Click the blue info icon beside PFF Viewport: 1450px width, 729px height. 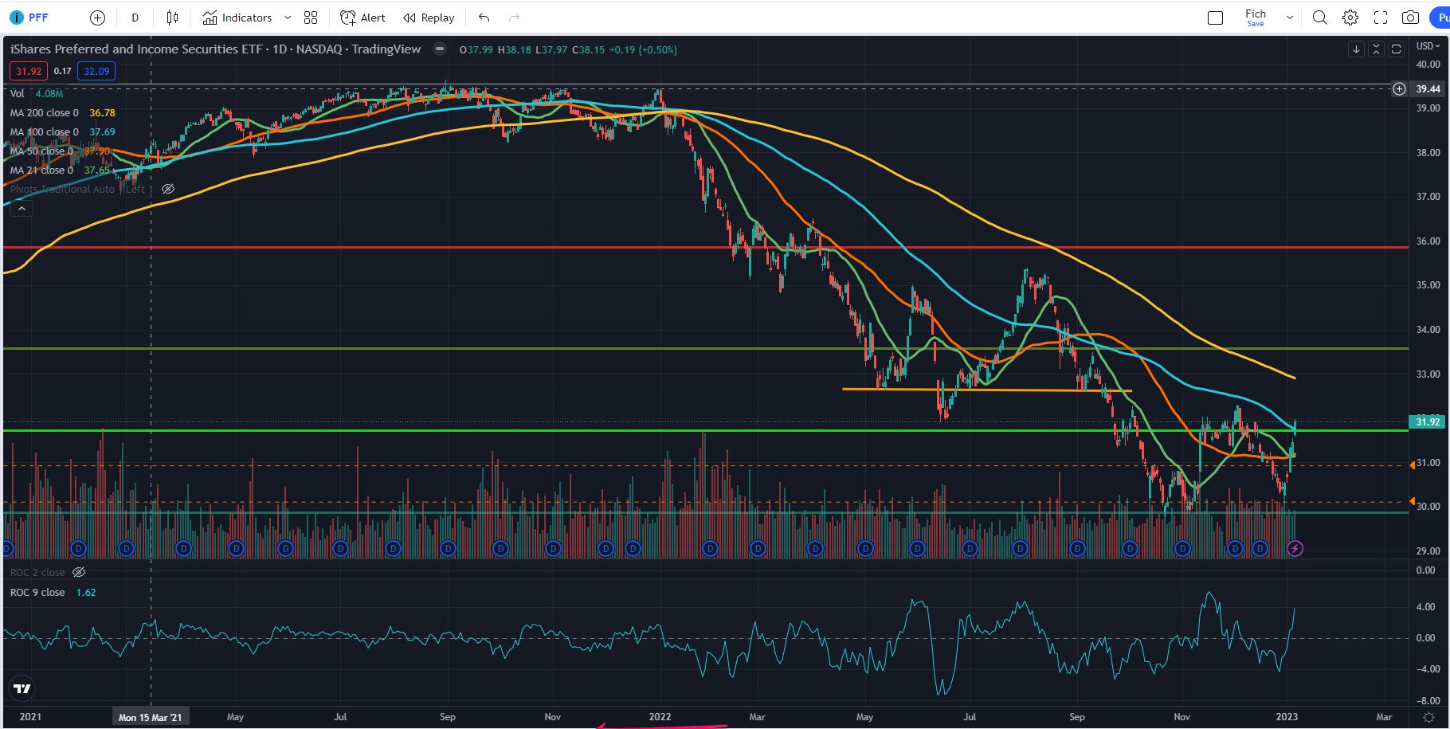tap(16, 18)
